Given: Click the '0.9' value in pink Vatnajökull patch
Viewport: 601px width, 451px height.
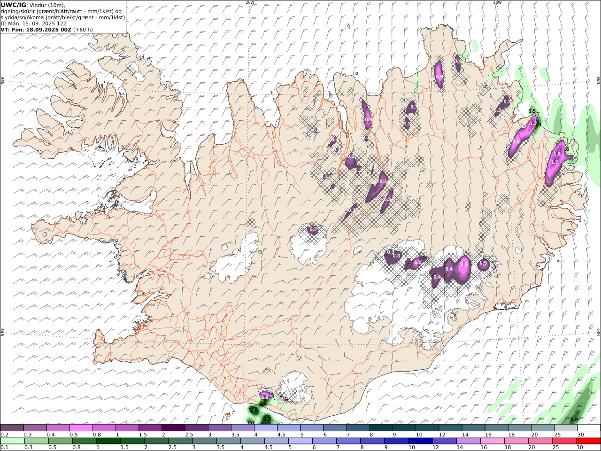Looking at the screenshot, I should coord(464,264).
